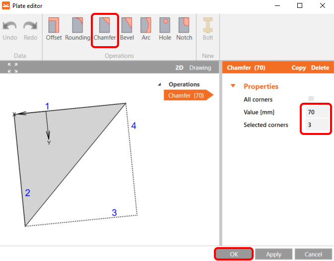Click the Cancel button

[313, 254]
